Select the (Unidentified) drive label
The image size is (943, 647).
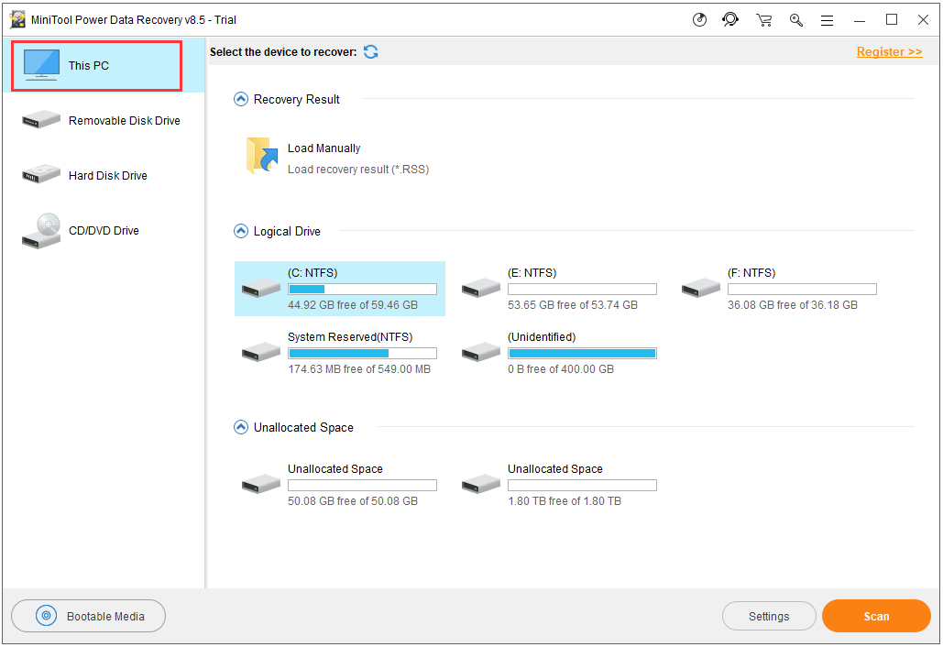[542, 337]
